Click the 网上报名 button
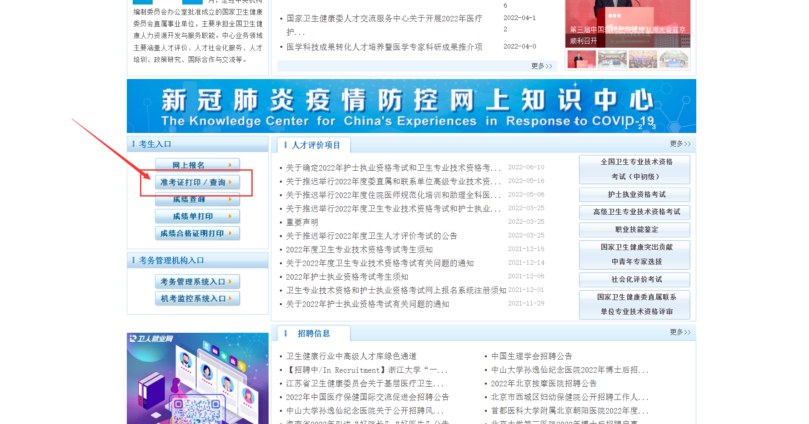 (x=197, y=165)
